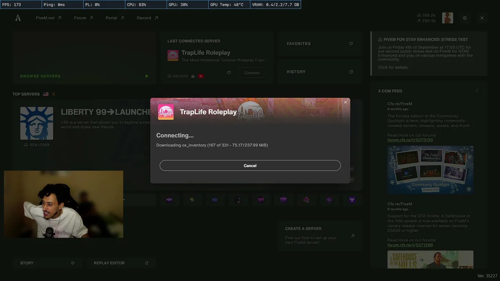Click the TrapLife logo in the connecting dialog
Screen dimensions: 500x281
pos(166,112)
